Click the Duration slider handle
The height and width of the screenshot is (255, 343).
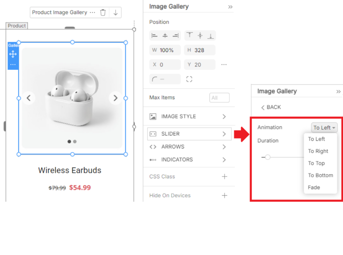point(268,157)
